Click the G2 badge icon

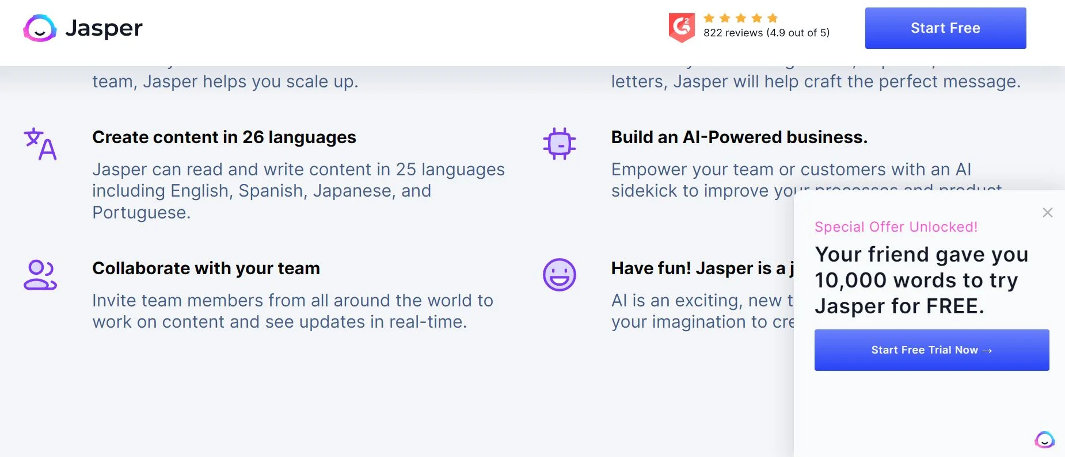tap(682, 28)
